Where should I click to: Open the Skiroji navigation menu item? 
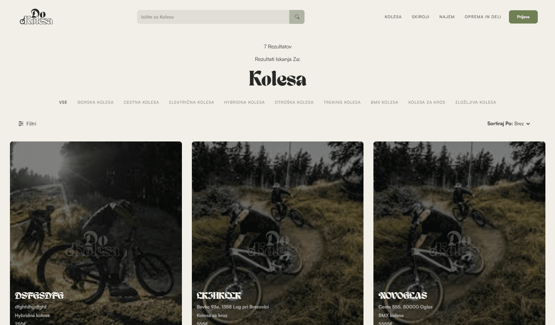pyautogui.click(x=420, y=17)
